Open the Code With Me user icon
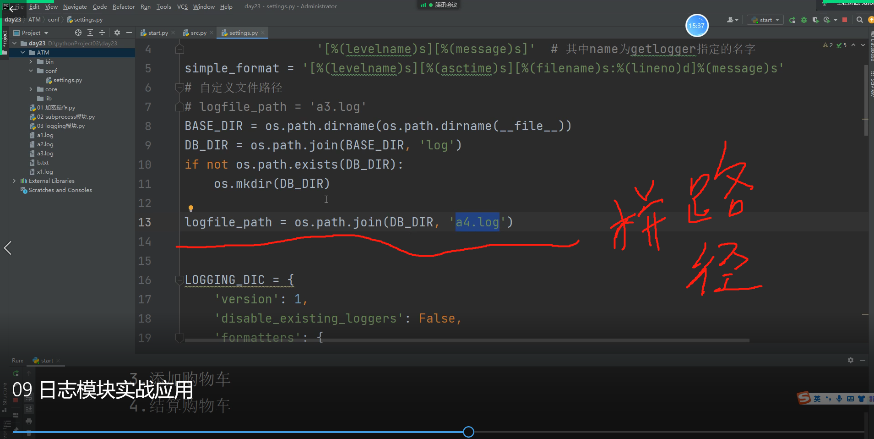Screen dimensions: 874x439 (x=732, y=20)
